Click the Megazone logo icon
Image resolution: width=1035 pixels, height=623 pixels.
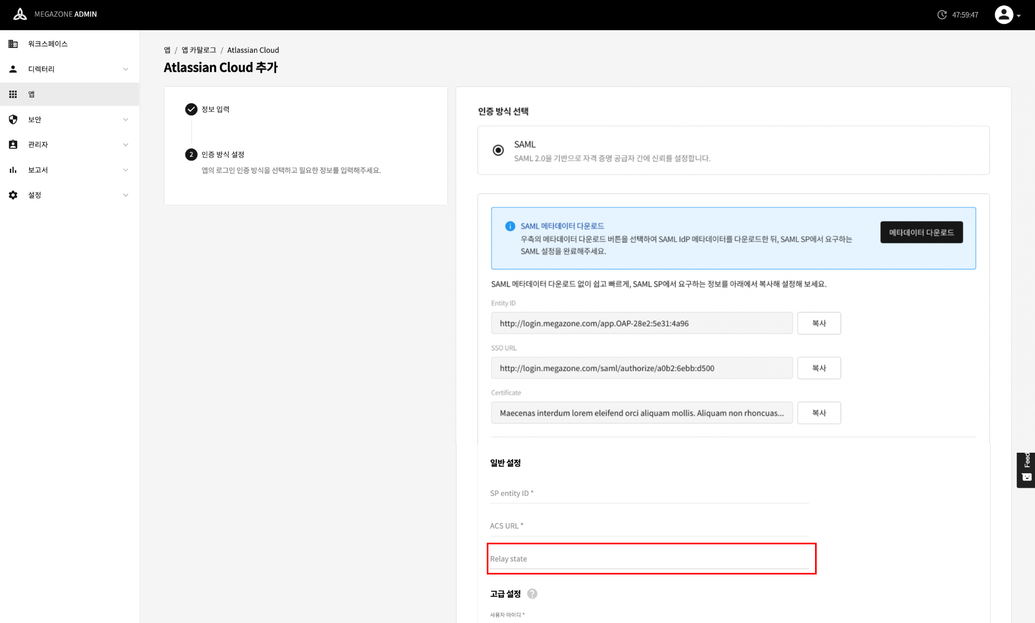20,15
